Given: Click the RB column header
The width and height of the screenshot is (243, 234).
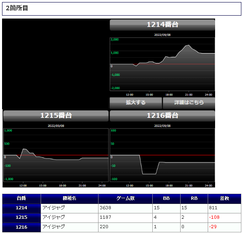Looking at the screenshot, I should click(194, 199).
